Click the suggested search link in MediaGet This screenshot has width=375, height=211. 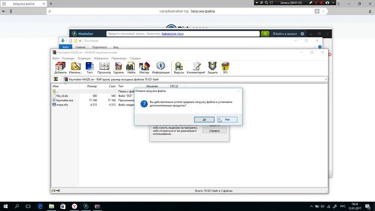pos(172,34)
